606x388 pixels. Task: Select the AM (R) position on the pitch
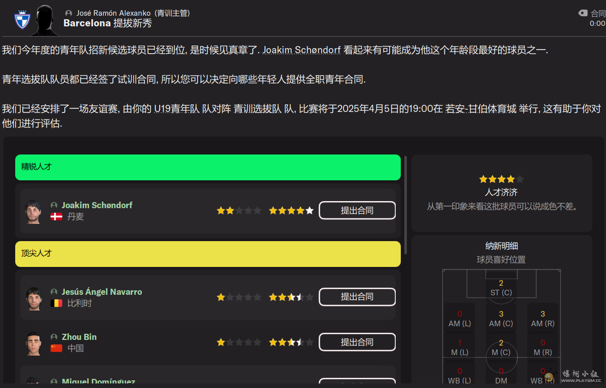[542, 319]
